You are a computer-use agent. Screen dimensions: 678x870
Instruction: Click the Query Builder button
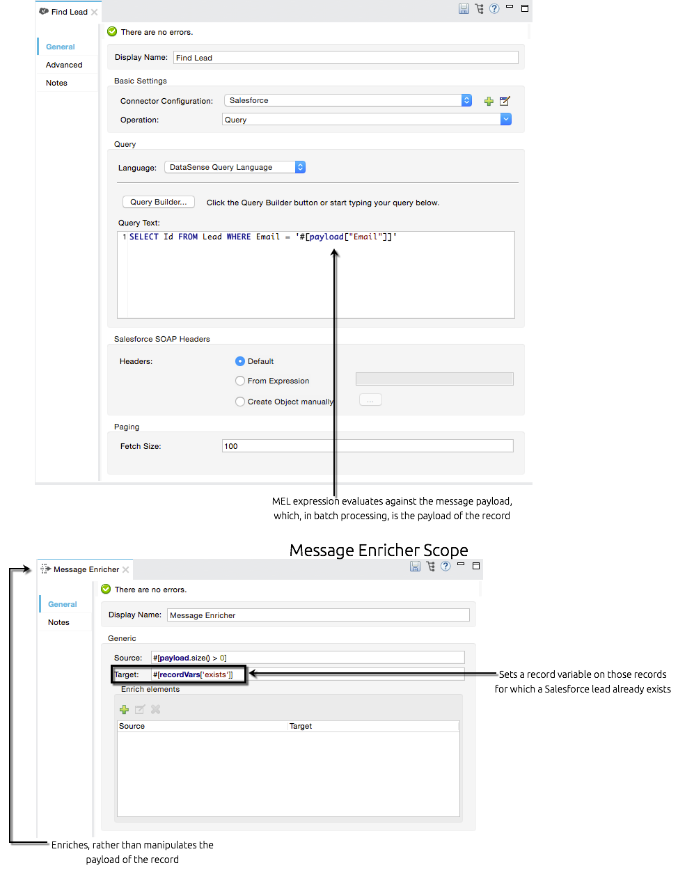pyautogui.click(x=158, y=202)
